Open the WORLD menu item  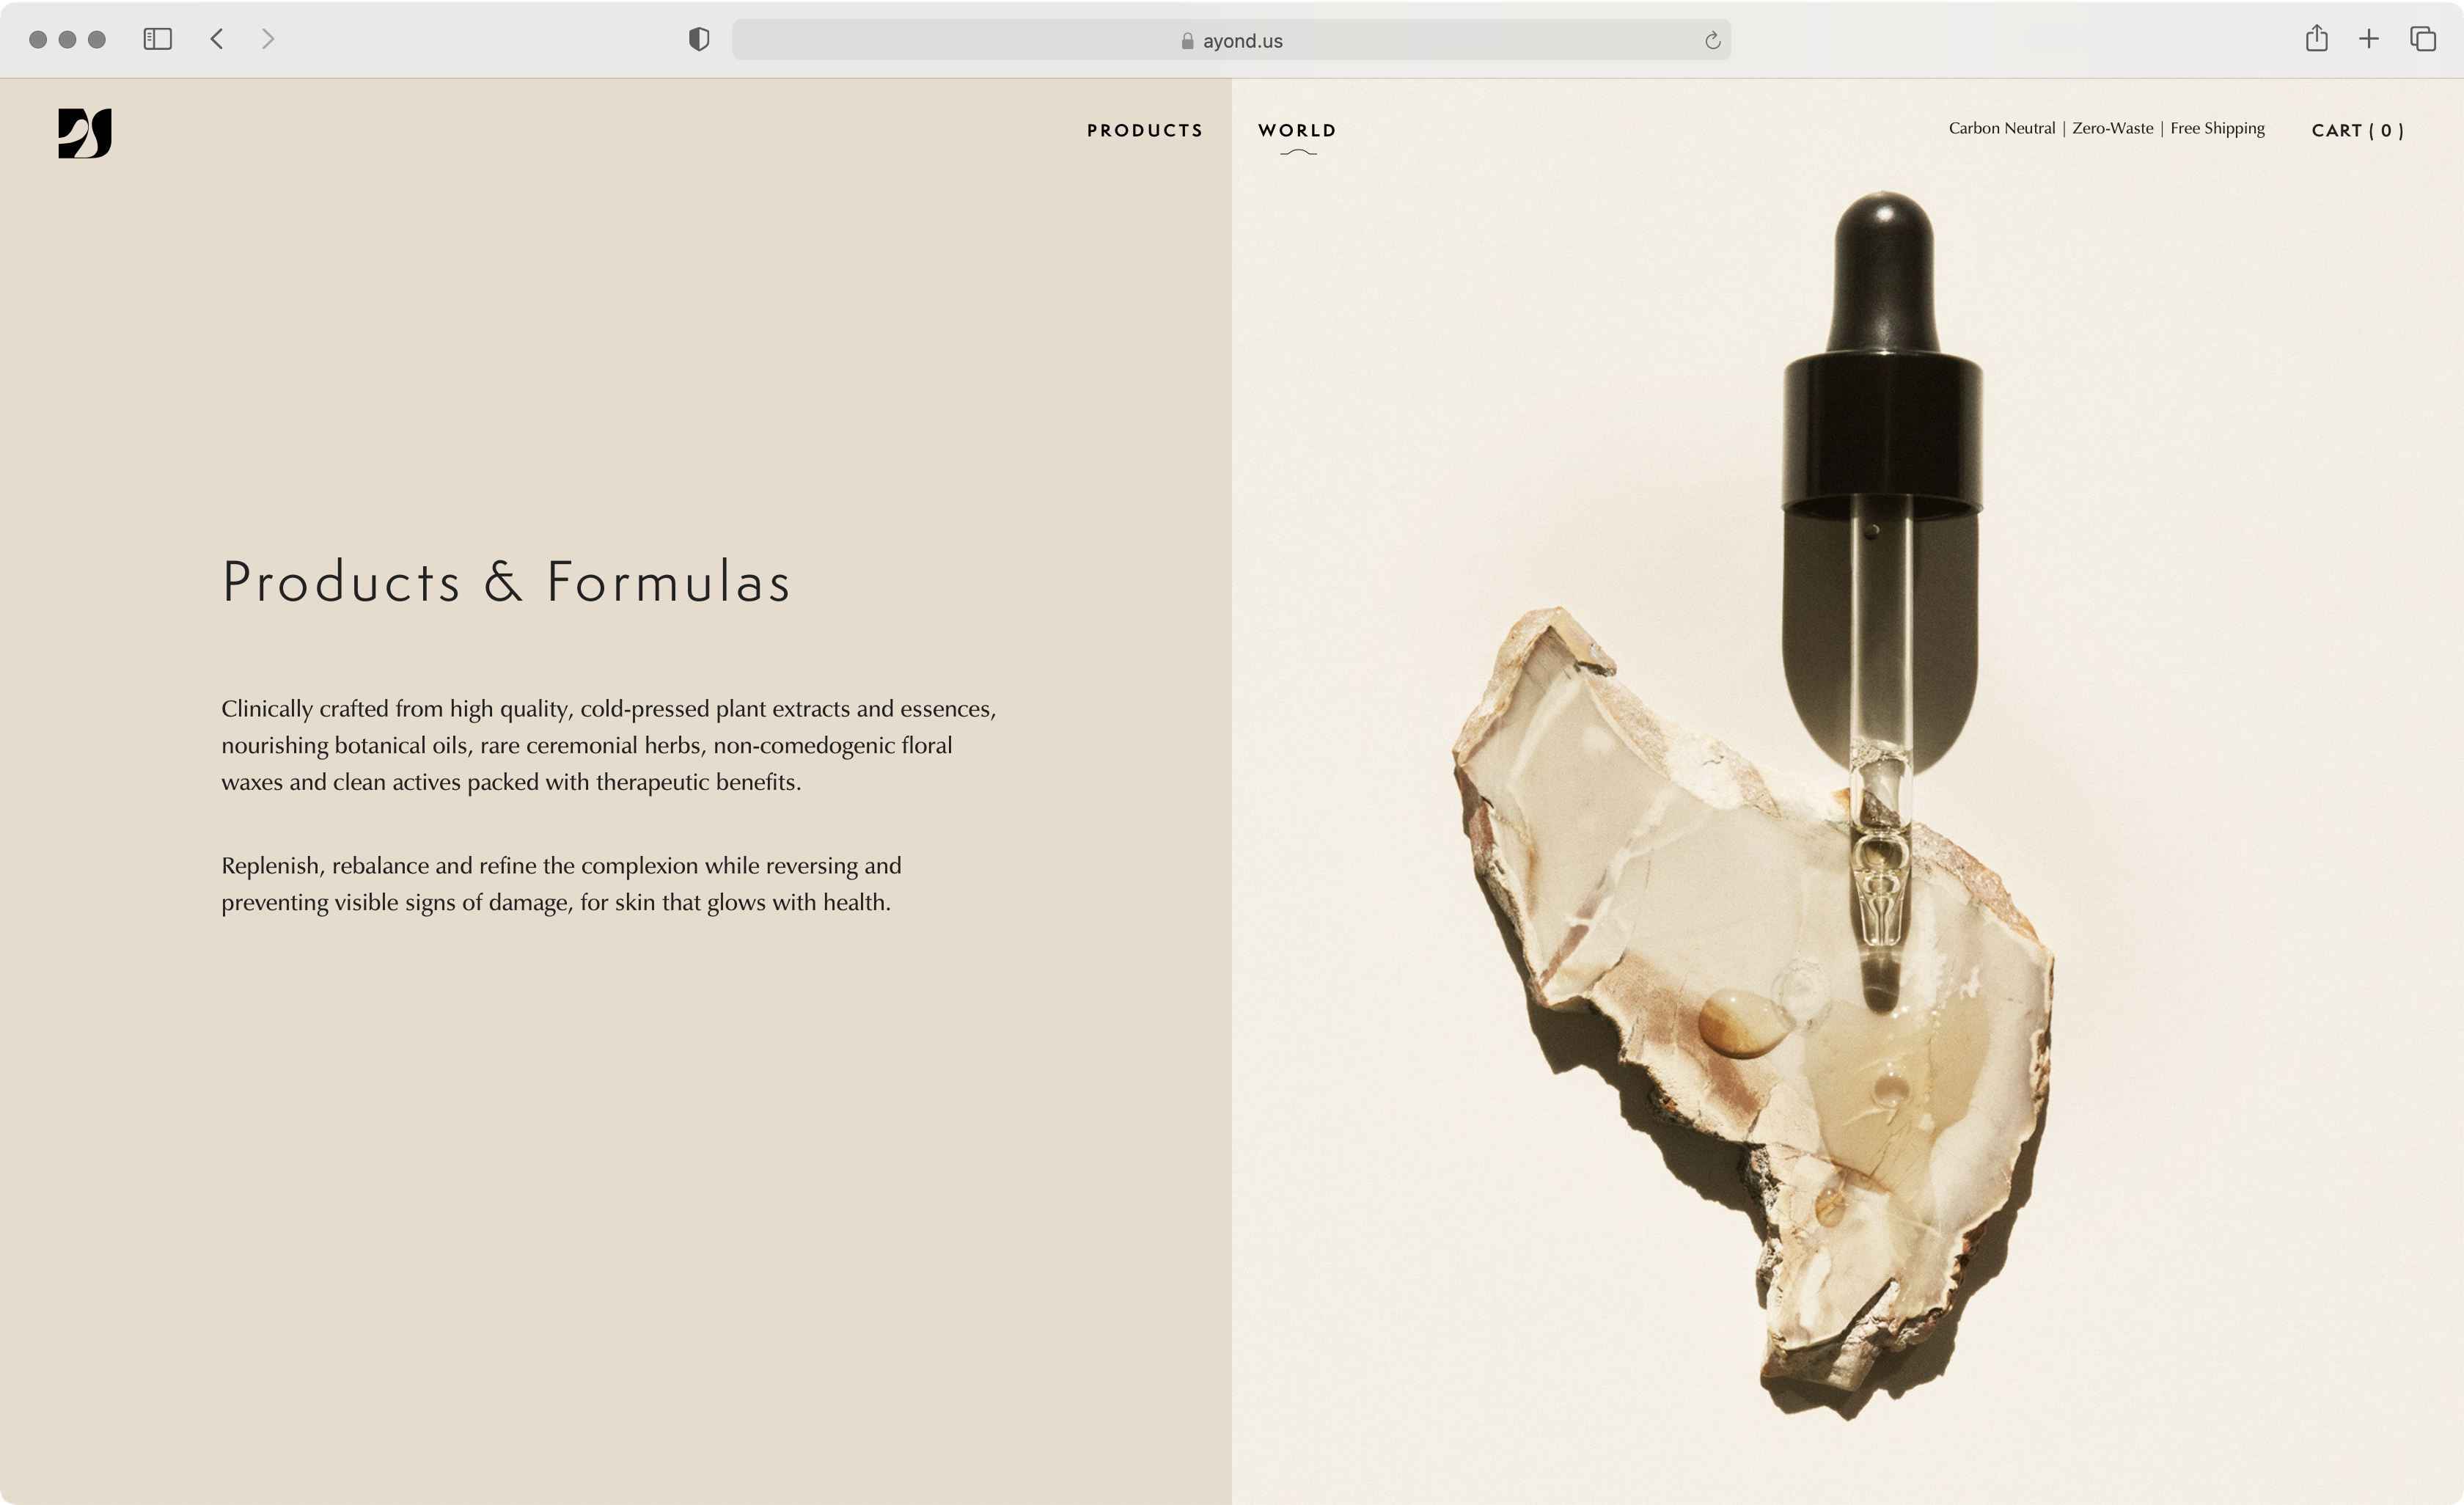pos(1297,130)
